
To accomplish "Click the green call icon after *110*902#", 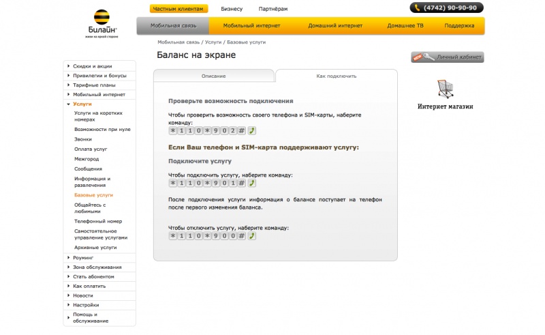I will 251,131.
